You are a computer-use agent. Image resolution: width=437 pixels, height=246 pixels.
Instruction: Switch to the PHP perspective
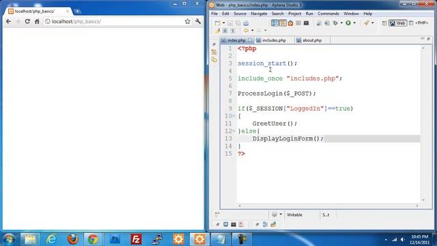pos(419,23)
